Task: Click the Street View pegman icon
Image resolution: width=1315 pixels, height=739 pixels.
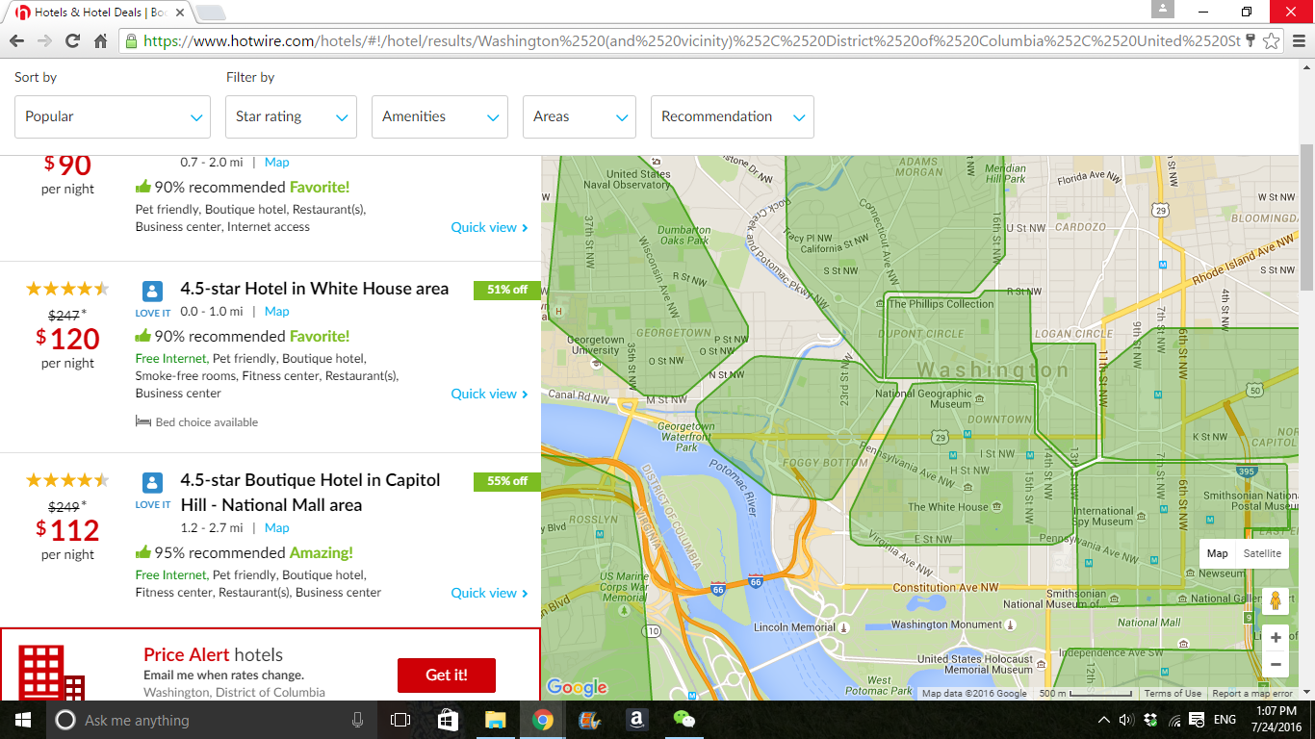Action: [x=1276, y=600]
